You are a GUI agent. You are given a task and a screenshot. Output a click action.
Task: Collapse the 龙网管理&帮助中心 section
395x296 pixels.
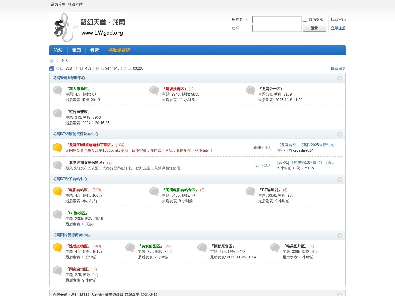[x=340, y=78]
